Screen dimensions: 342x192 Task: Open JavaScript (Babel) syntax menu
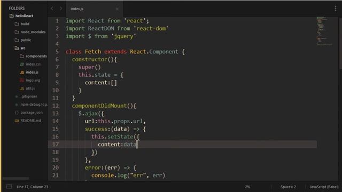click(324, 187)
